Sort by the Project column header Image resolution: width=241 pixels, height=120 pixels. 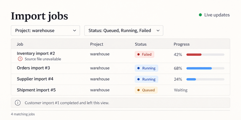[x=96, y=44]
